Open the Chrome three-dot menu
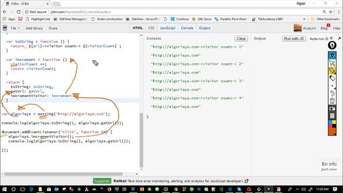 pyautogui.click(x=339, y=12)
